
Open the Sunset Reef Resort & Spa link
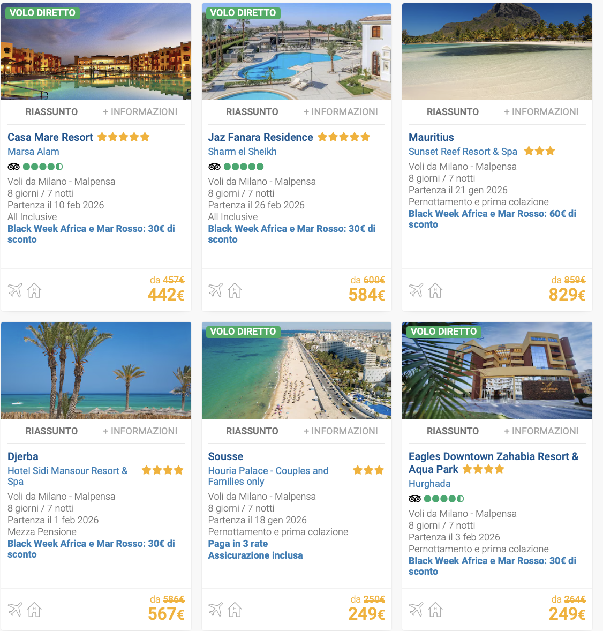click(x=463, y=152)
